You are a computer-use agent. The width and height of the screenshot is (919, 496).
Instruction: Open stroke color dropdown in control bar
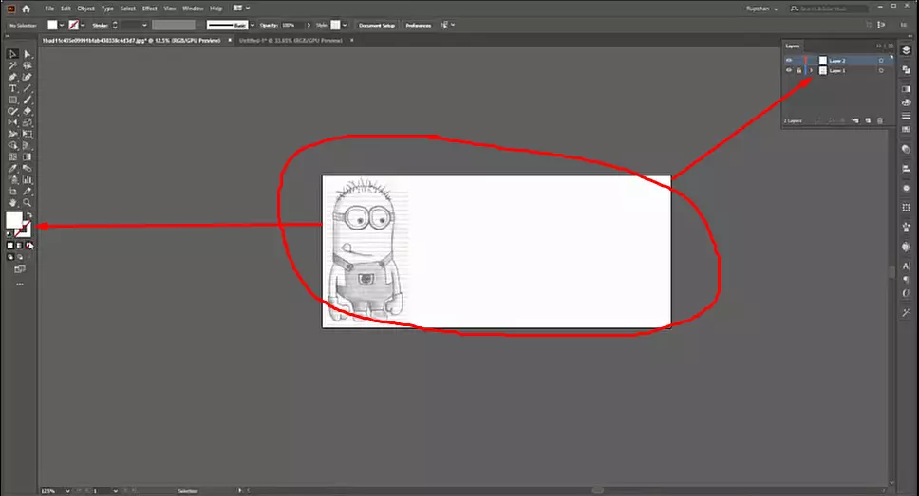coord(83,26)
